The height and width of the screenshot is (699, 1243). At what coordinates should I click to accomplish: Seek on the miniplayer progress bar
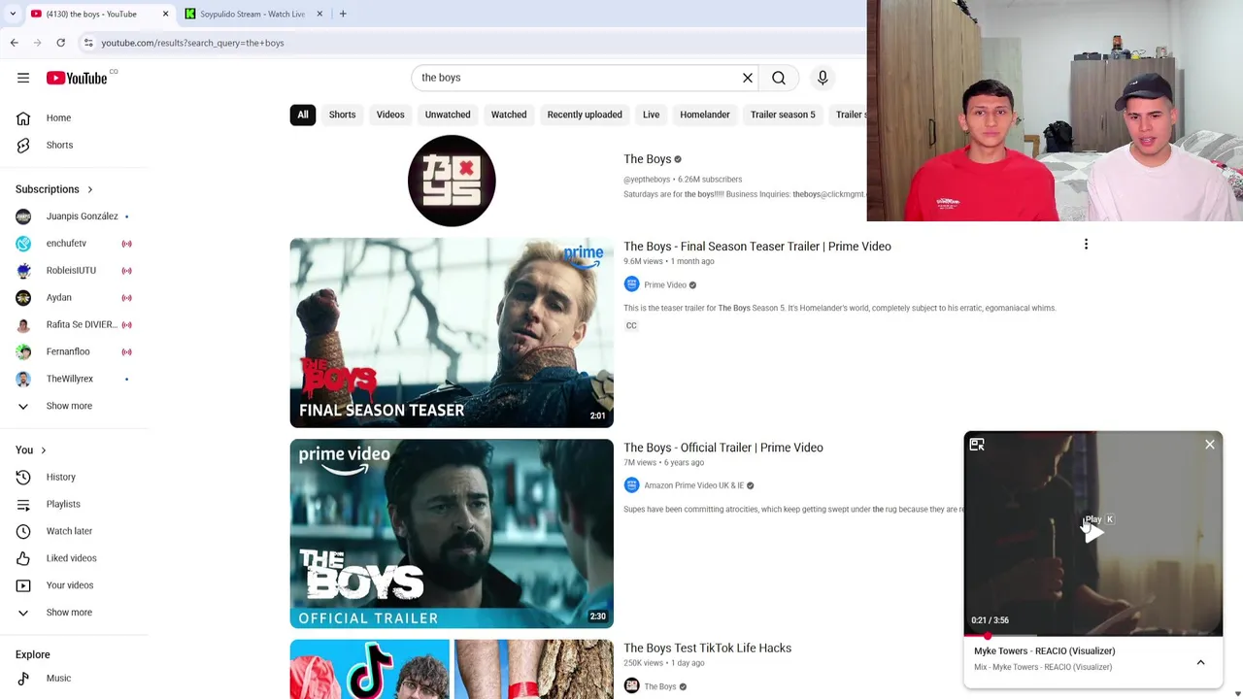1093,635
